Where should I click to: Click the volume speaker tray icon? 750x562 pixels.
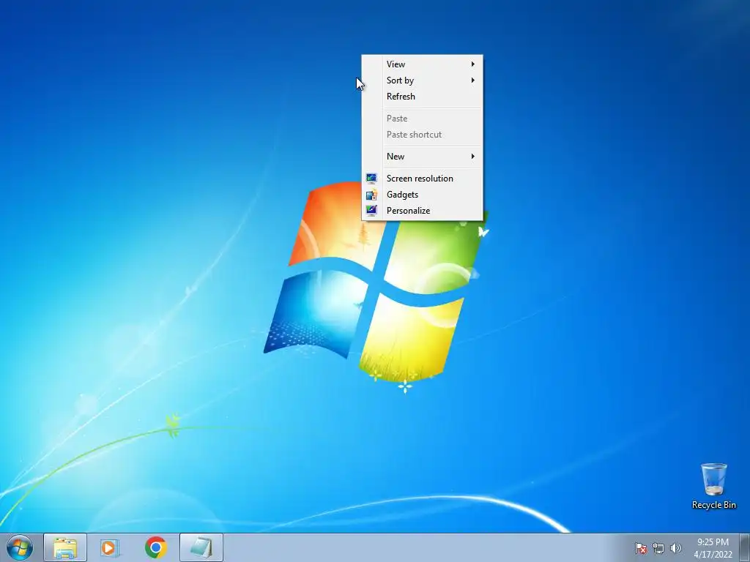[x=676, y=548]
